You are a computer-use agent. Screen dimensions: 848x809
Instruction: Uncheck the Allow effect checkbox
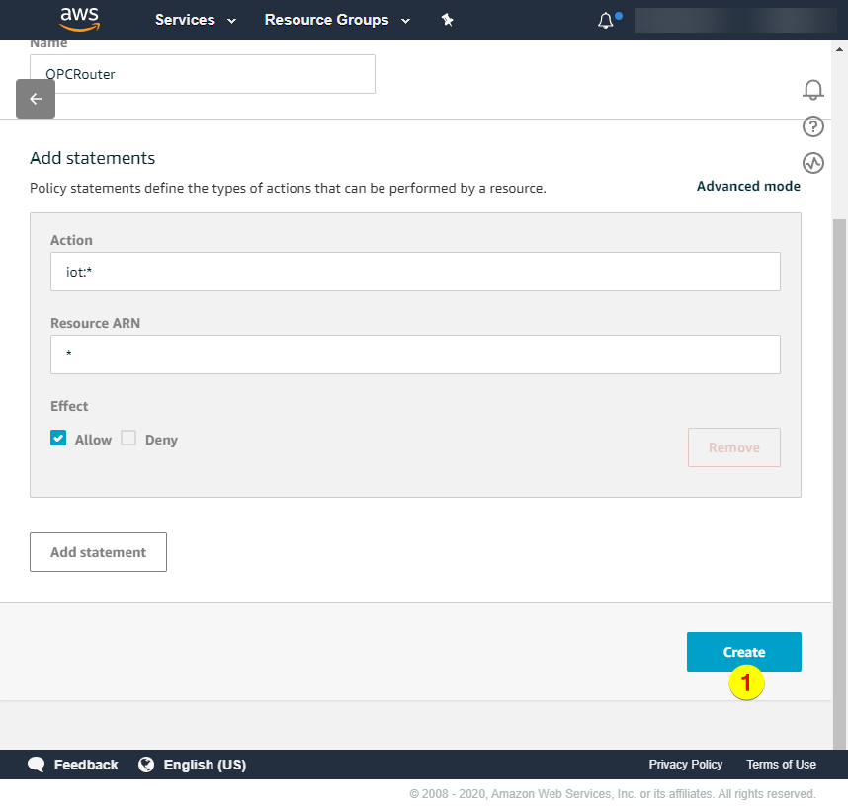[58, 438]
